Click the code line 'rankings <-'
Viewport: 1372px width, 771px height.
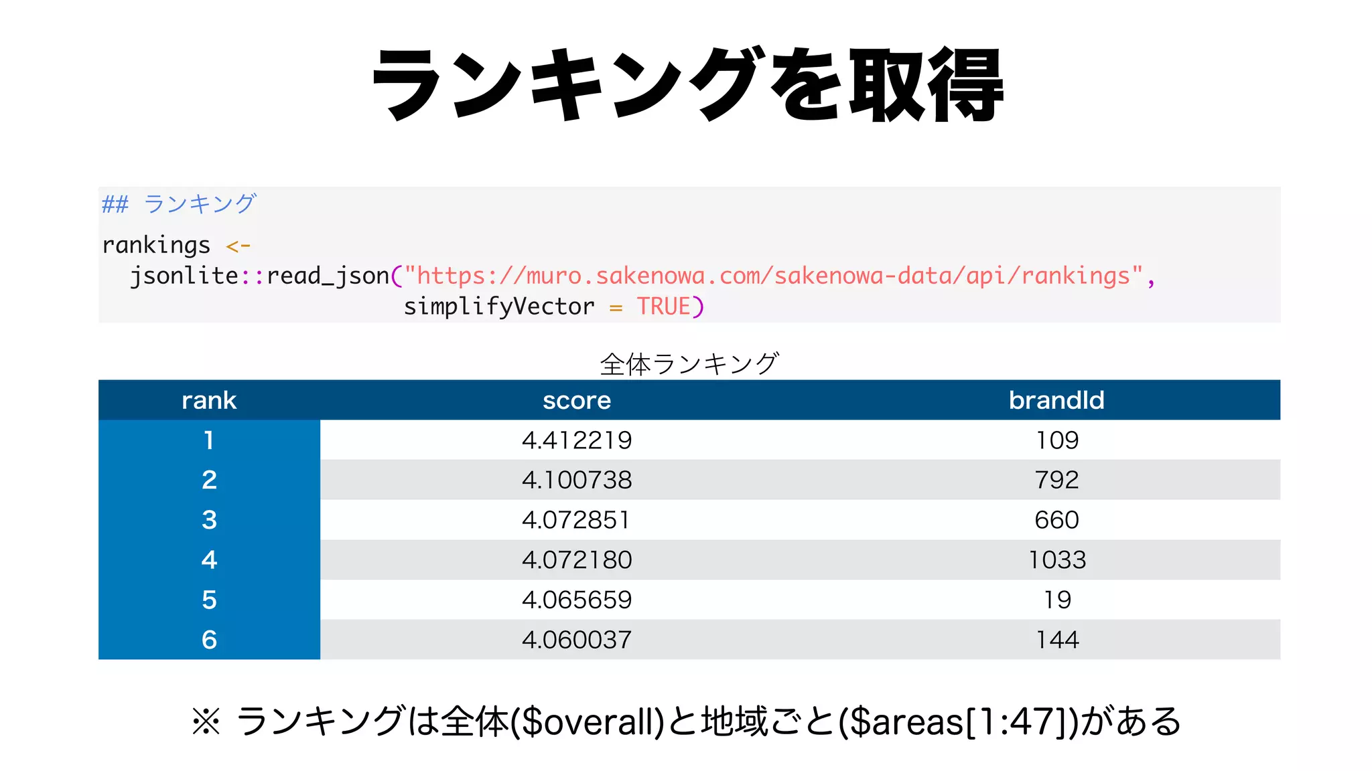click(176, 246)
